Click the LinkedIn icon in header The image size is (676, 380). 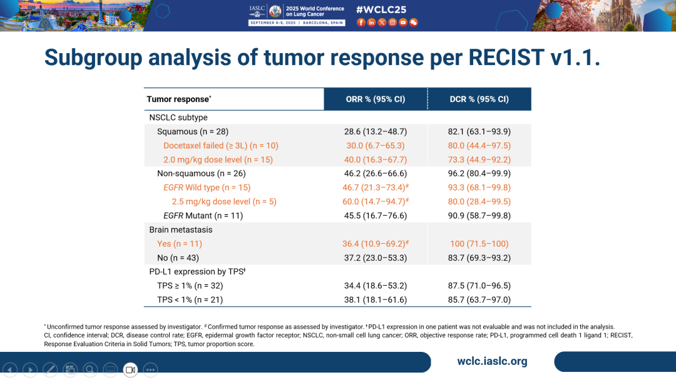pos(371,22)
